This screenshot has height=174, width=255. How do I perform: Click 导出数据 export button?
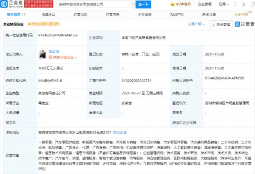221,24
